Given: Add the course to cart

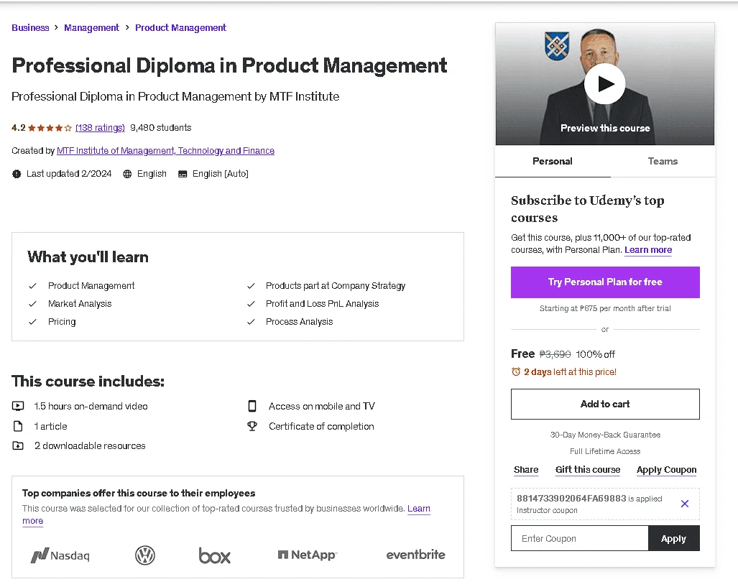Looking at the screenshot, I should click(x=605, y=404).
